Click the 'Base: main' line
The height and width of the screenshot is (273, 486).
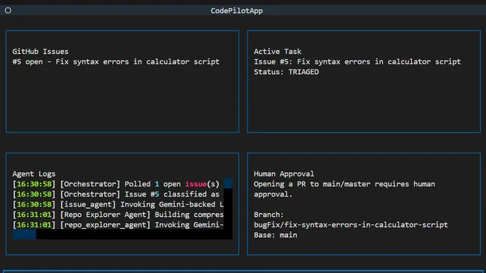coord(275,235)
